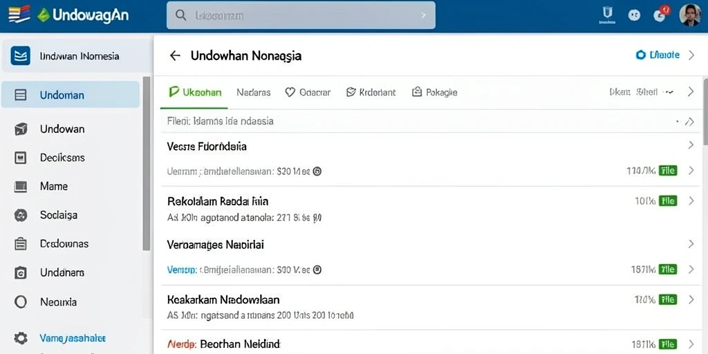Click the File badge on Rekoldam Raoda row
Screen dimensions: 708x354
[x=668, y=201]
